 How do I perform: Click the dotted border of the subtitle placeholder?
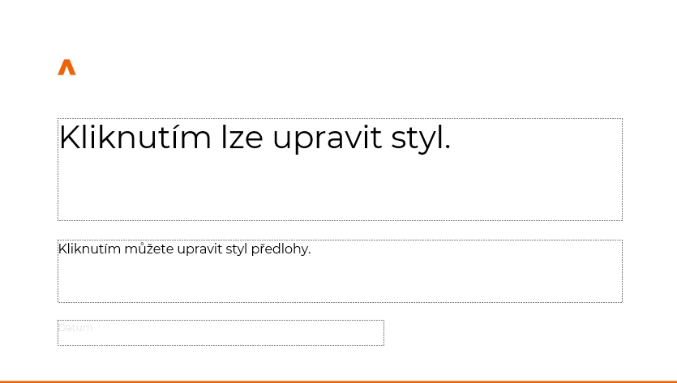pyautogui.click(x=340, y=240)
